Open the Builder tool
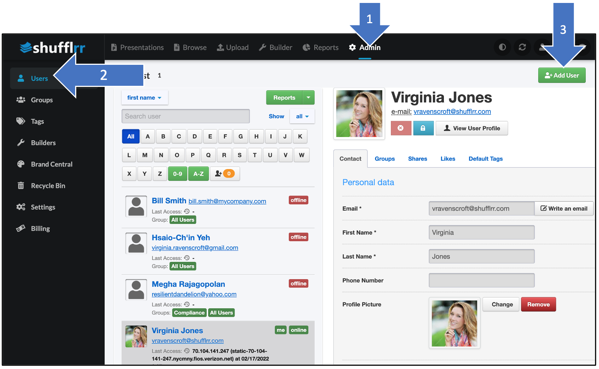599x369 pixels. click(276, 48)
